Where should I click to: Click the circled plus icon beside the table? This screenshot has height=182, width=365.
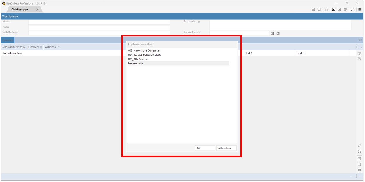[x=359, y=53]
